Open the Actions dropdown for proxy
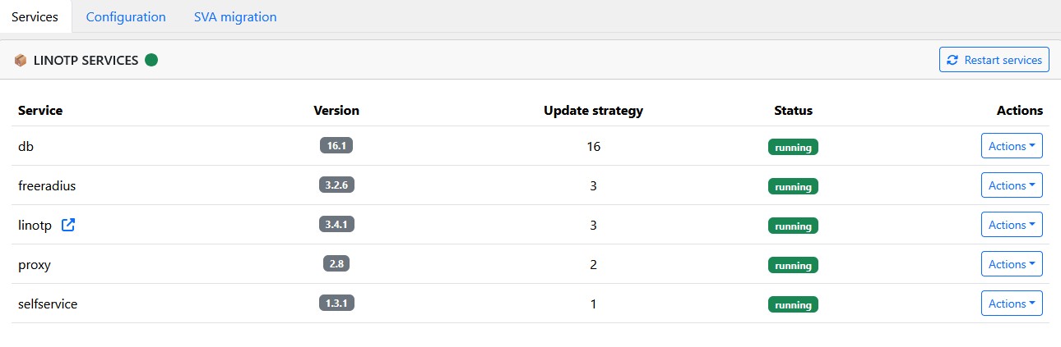This screenshot has height=347, width=1061. (x=1012, y=264)
